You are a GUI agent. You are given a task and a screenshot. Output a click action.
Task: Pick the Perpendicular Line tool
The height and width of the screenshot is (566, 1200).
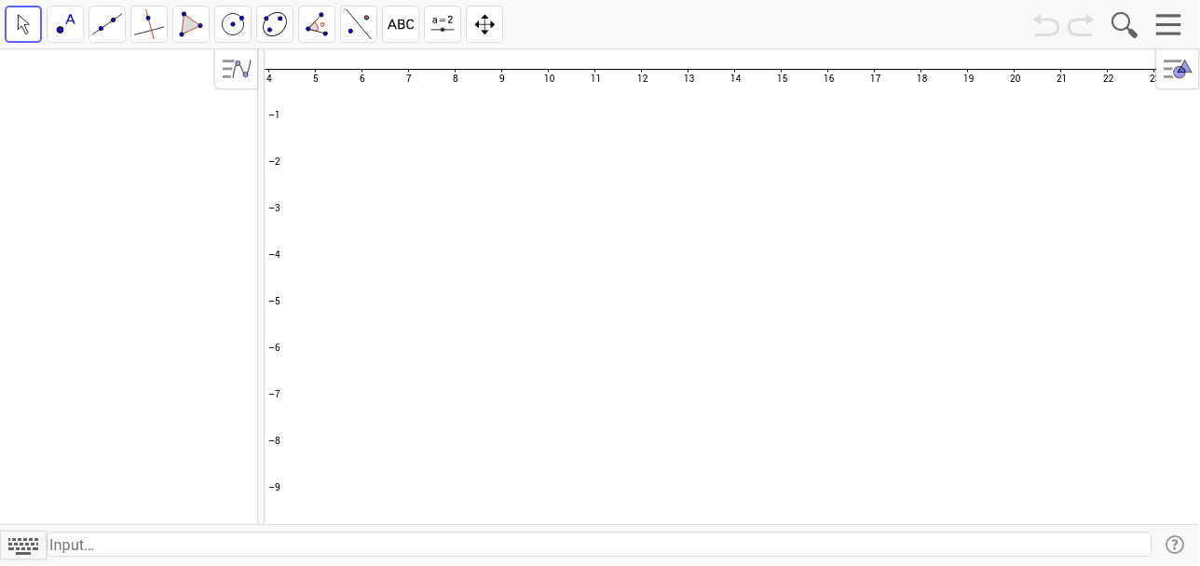pyautogui.click(x=149, y=24)
